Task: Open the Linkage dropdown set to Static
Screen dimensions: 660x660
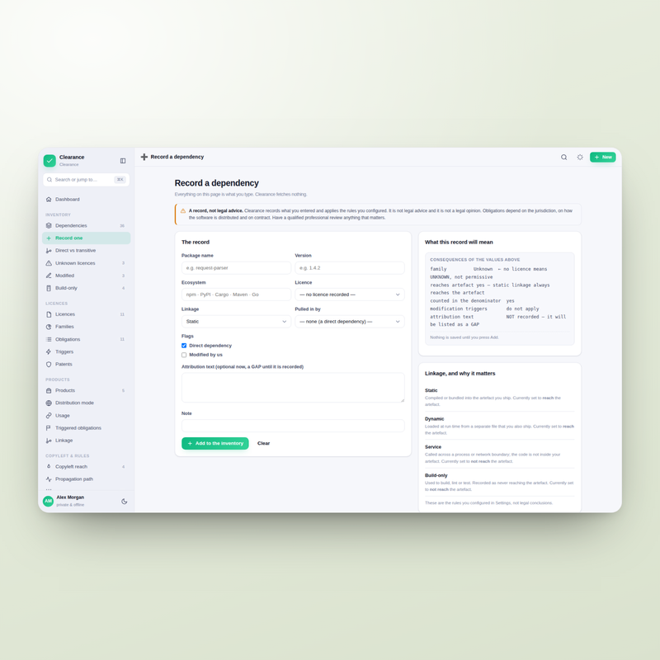Action: (236, 322)
